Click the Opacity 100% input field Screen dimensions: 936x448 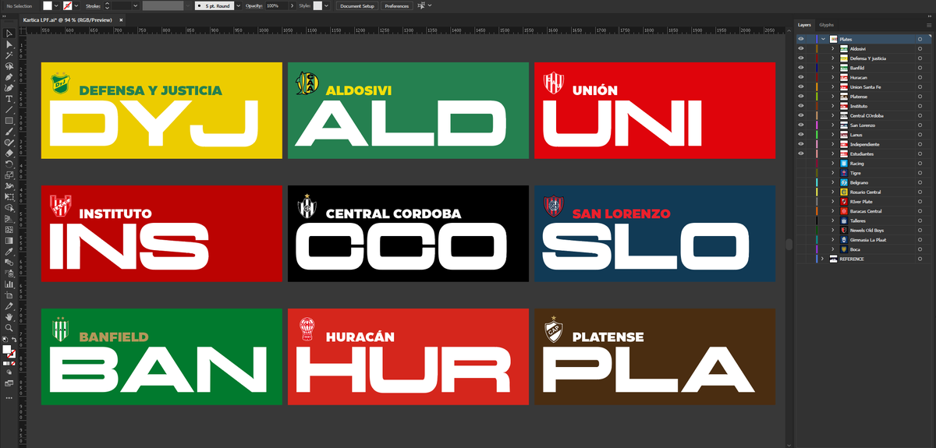pos(276,5)
